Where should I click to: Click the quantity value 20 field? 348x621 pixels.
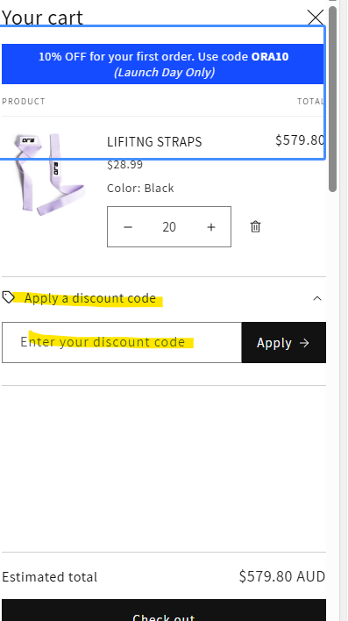coord(169,227)
